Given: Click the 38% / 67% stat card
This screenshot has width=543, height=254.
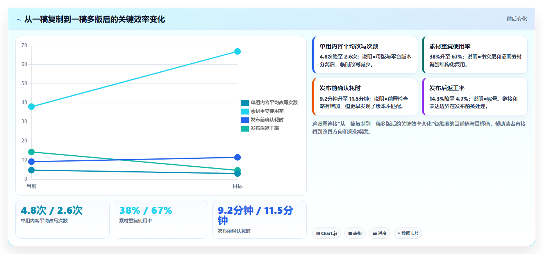Looking at the screenshot, I should pos(161,219).
